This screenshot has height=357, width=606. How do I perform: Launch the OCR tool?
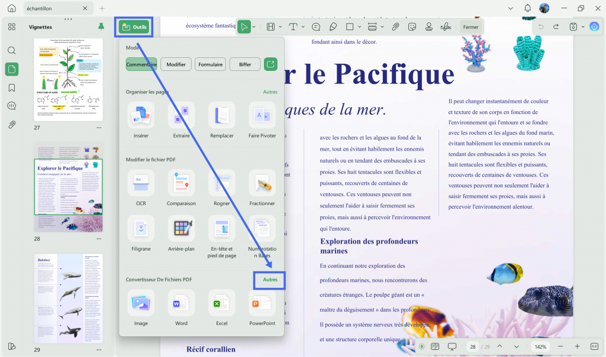coord(141,187)
